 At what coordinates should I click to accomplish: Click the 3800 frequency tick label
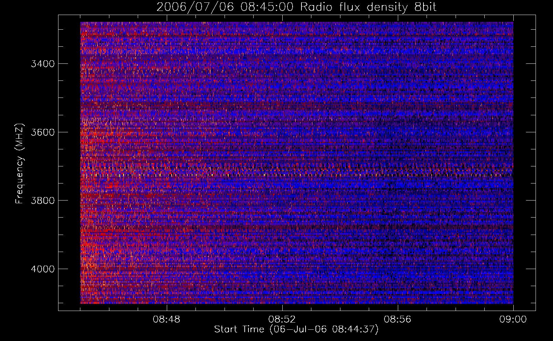point(43,200)
